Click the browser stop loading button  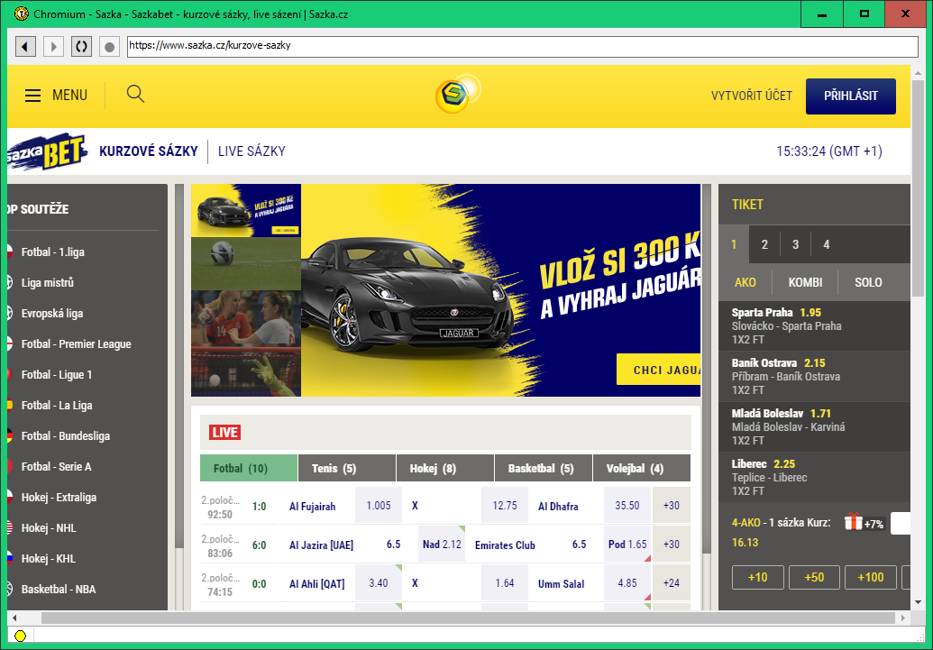pos(109,46)
